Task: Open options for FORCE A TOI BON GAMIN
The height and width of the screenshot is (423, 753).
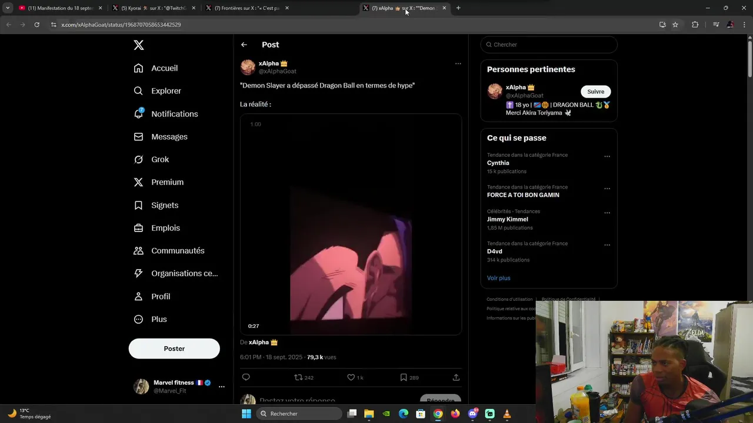Action: coord(607,189)
